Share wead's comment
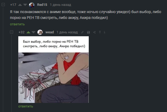167x112 pixels. (x=94, y=32)
